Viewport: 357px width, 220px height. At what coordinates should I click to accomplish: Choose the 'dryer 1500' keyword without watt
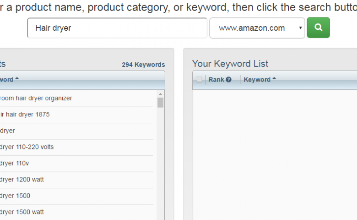coord(15,196)
